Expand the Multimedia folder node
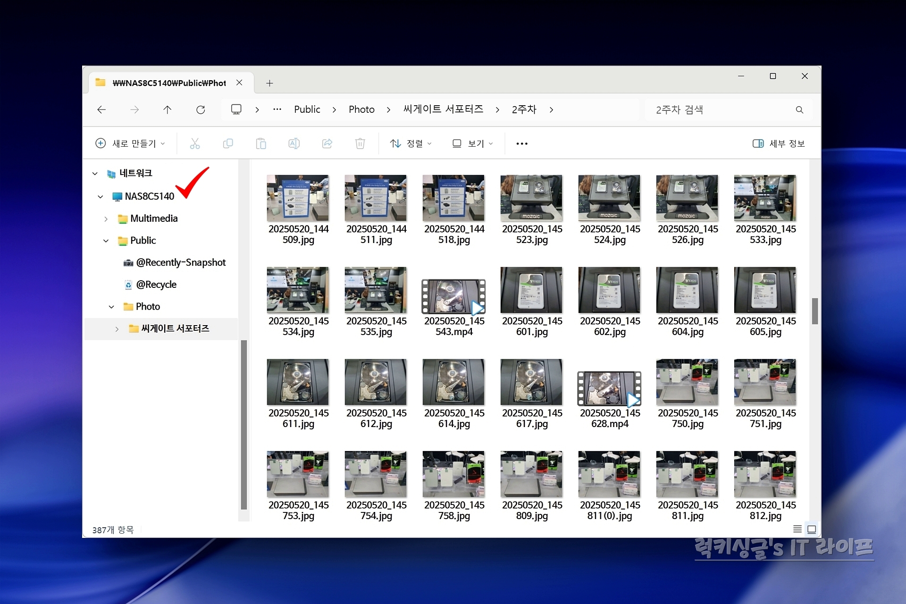 [106, 219]
